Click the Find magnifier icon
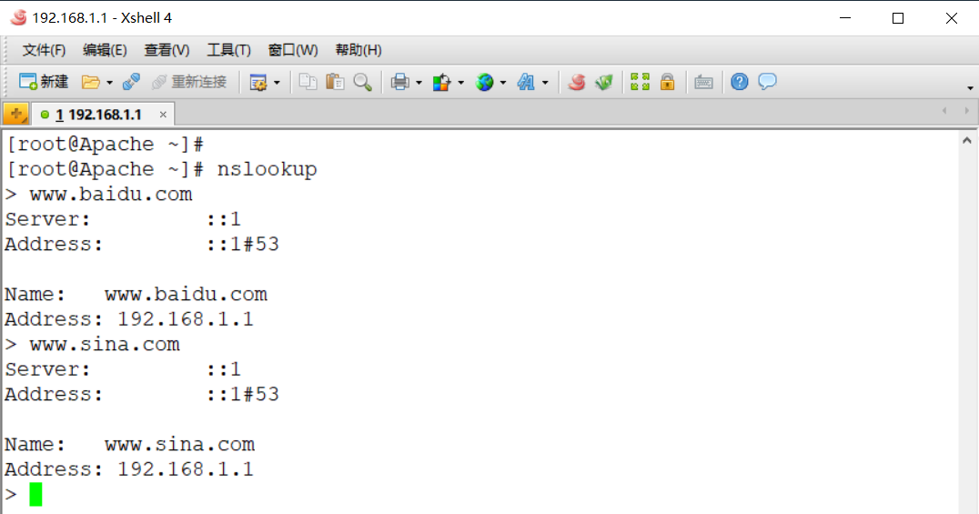Viewport: 979px width, 514px height. pos(363,82)
